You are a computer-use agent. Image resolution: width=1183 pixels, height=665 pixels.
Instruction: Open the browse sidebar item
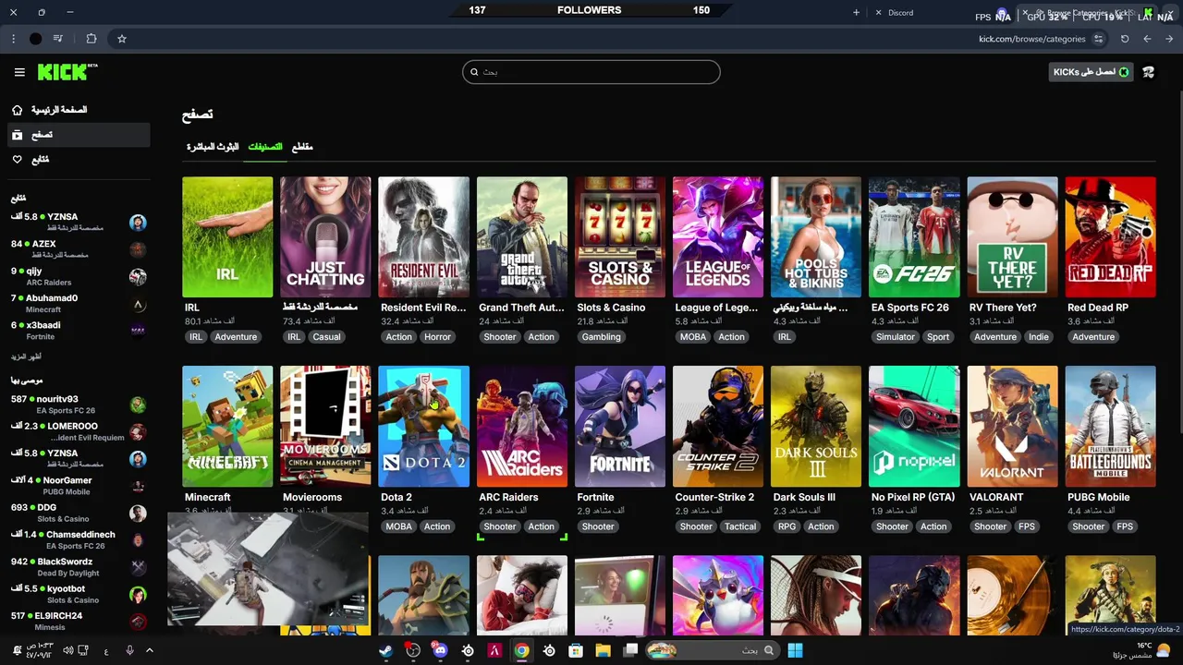click(77, 135)
